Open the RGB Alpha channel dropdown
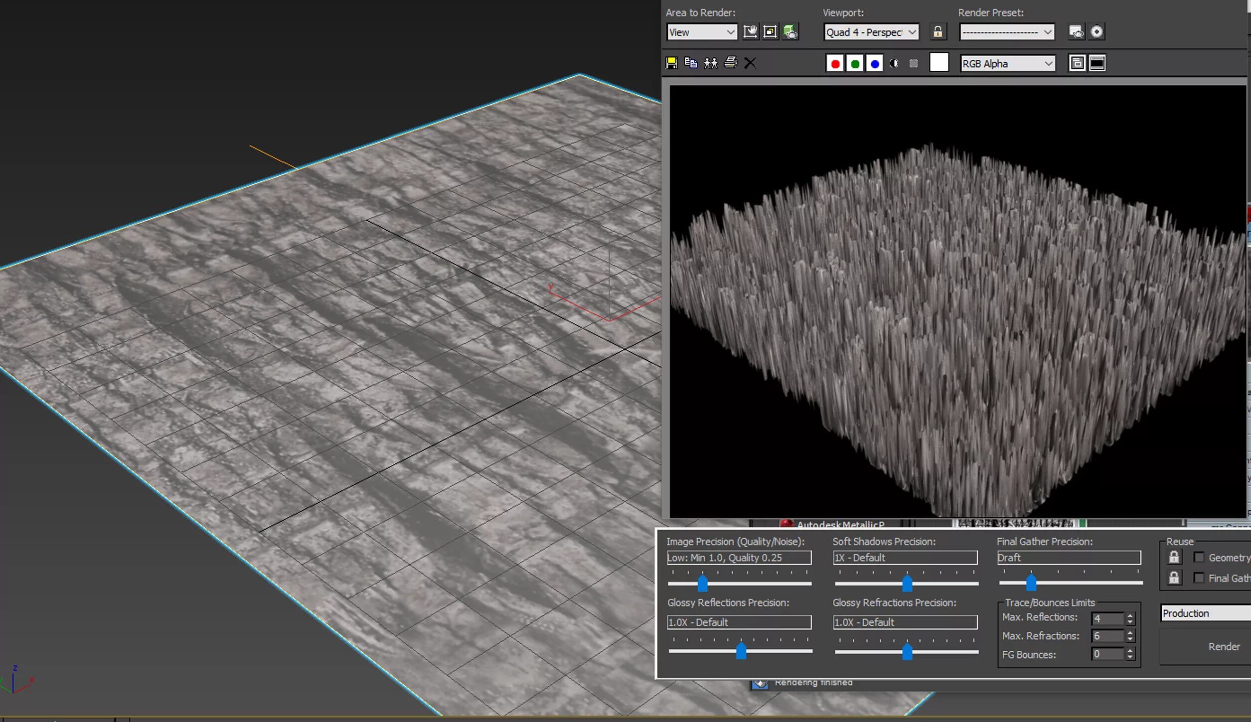This screenshot has width=1251, height=722. click(x=1007, y=63)
